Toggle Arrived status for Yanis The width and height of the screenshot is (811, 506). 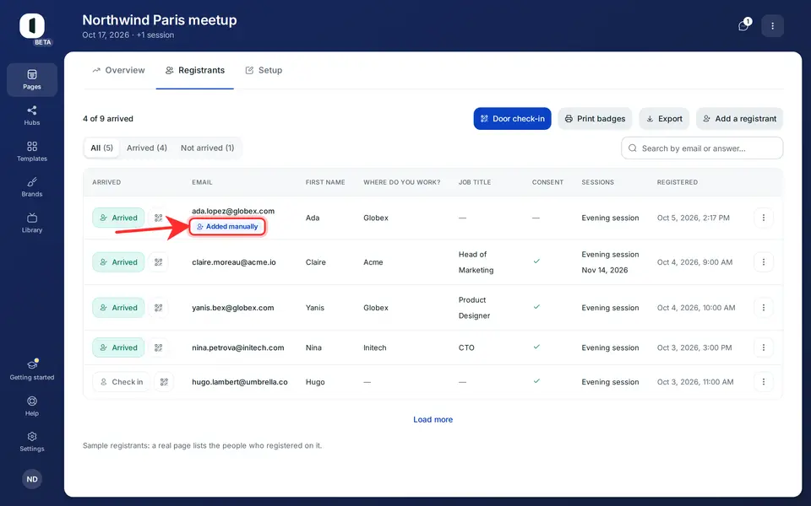118,308
